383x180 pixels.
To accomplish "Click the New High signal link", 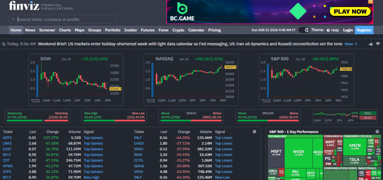I will tap(91, 177).
